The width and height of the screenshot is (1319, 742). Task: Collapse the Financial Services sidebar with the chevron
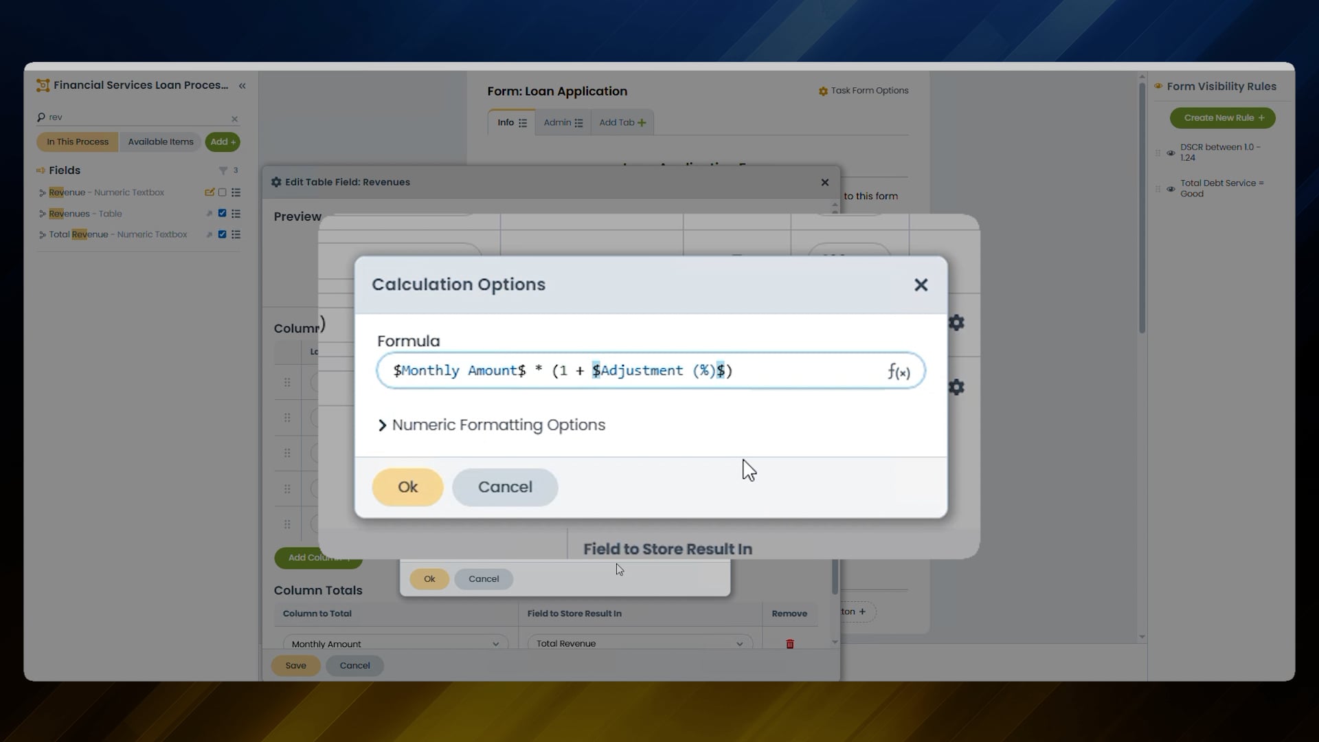pos(243,85)
